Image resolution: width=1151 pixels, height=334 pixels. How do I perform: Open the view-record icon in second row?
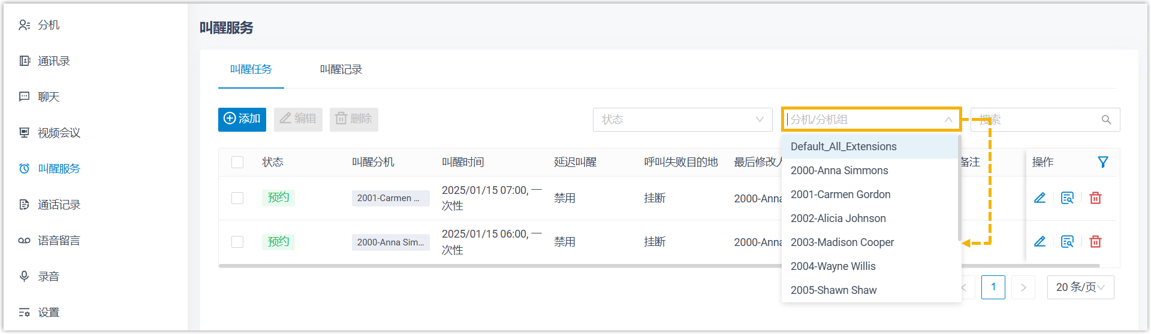tap(1067, 242)
